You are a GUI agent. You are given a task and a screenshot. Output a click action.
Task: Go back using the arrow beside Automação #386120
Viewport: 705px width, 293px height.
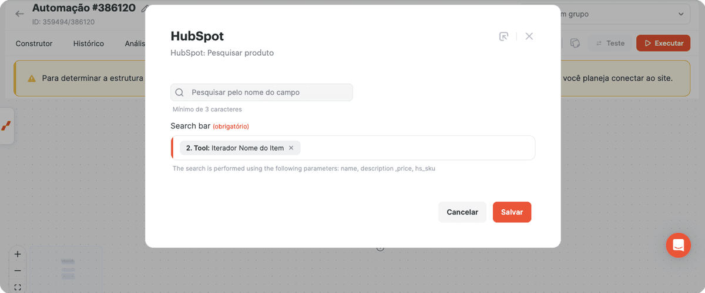tap(20, 13)
